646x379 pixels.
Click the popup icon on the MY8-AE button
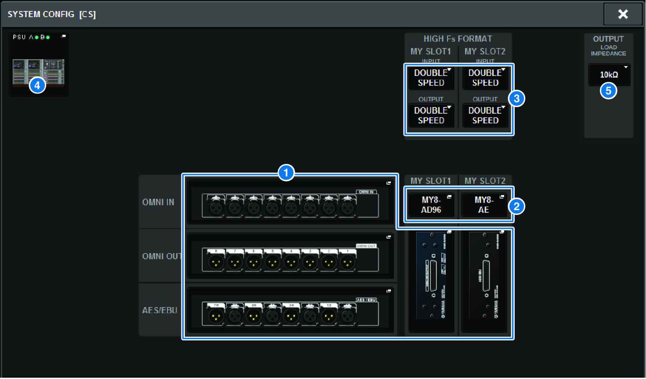click(501, 197)
